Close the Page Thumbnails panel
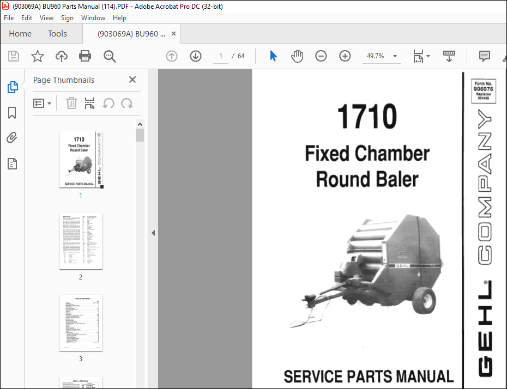507x389 pixels. click(132, 80)
